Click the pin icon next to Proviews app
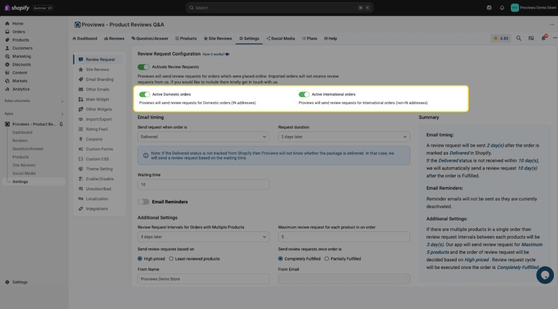Image resolution: width=558 pixels, height=309 pixels. click(61, 124)
